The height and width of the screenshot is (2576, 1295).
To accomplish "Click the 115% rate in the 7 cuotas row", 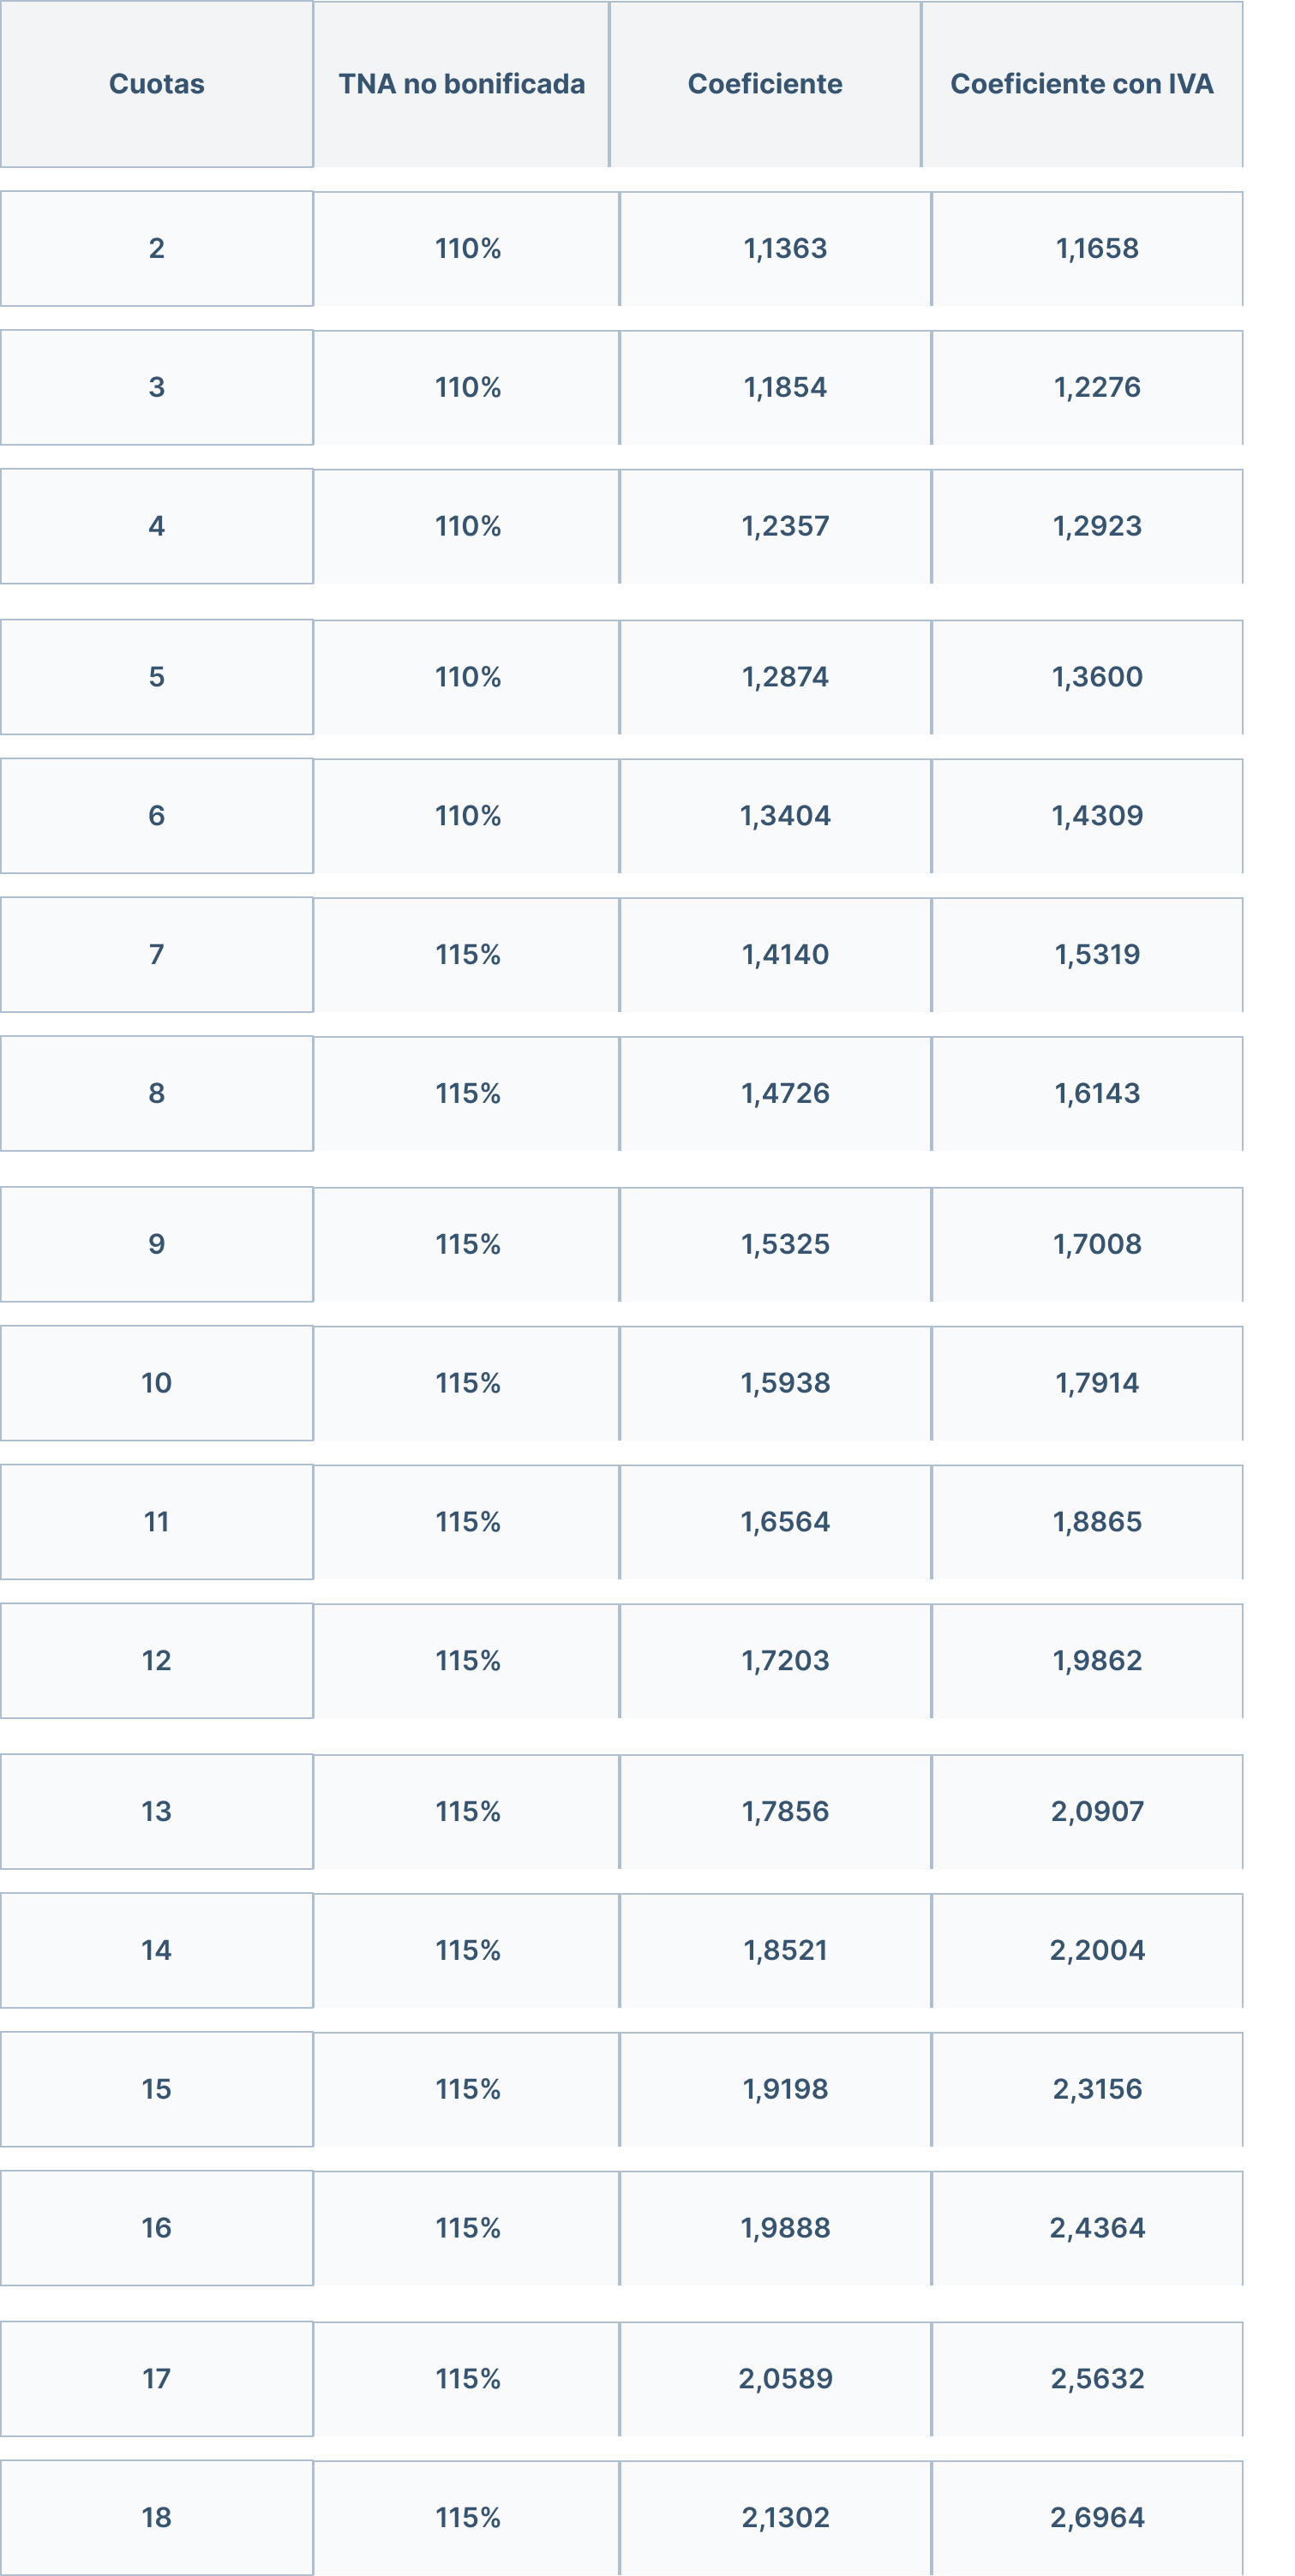I will [467, 954].
